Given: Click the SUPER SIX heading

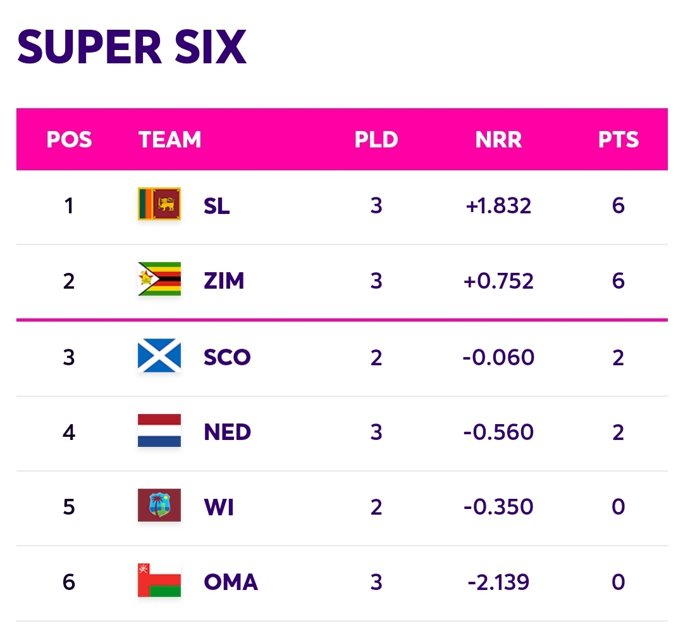Looking at the screenshot, I should 132,47.
